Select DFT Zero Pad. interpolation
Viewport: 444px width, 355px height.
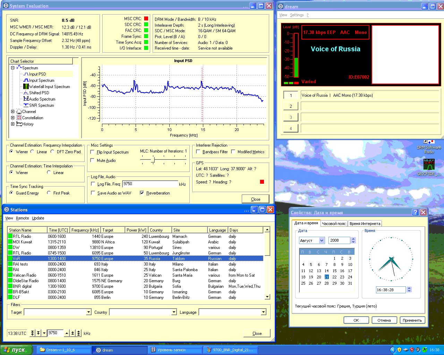point(52,151)
